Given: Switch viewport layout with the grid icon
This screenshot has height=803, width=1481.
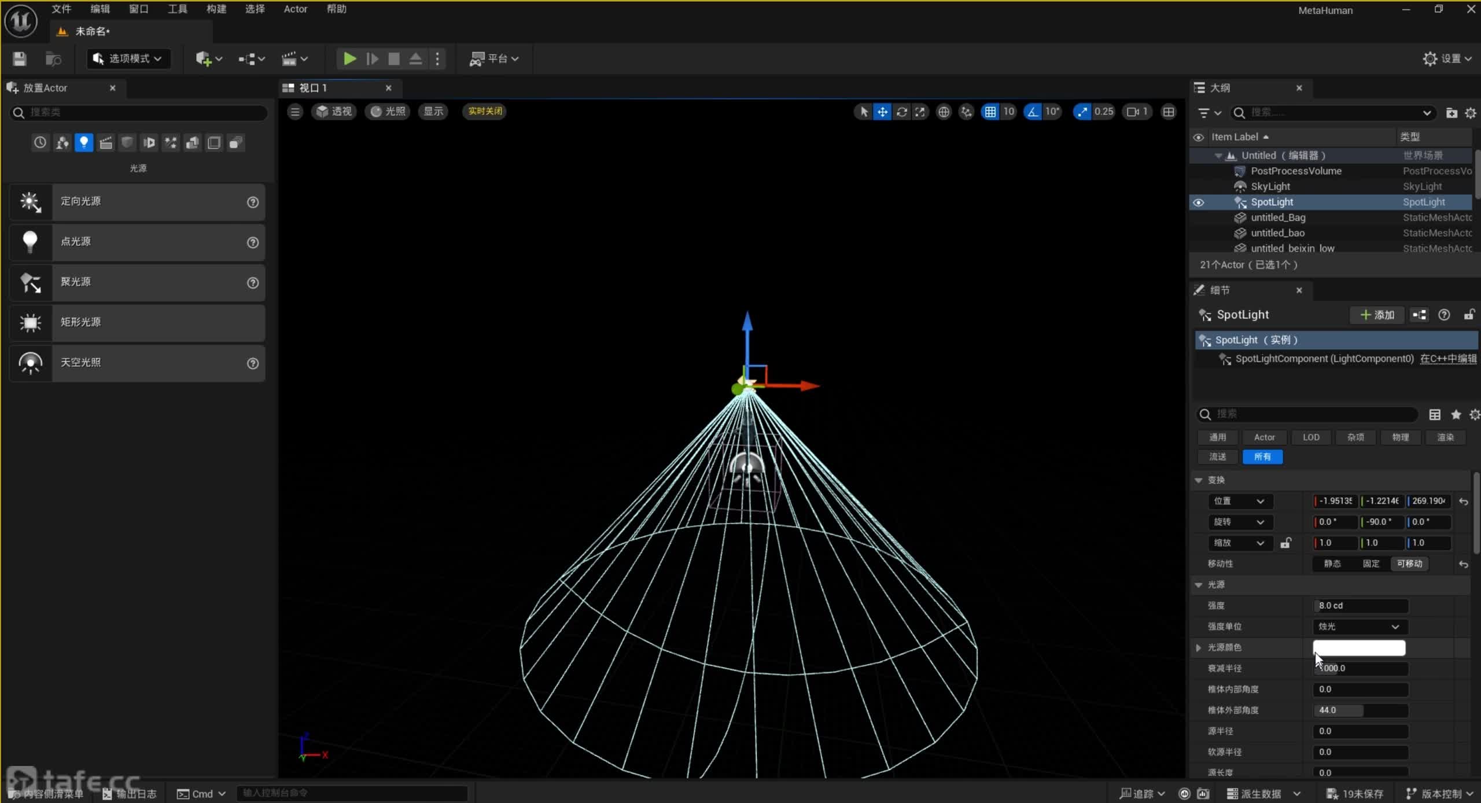Looking at the screenshot, I should (x=1169, y=112).
